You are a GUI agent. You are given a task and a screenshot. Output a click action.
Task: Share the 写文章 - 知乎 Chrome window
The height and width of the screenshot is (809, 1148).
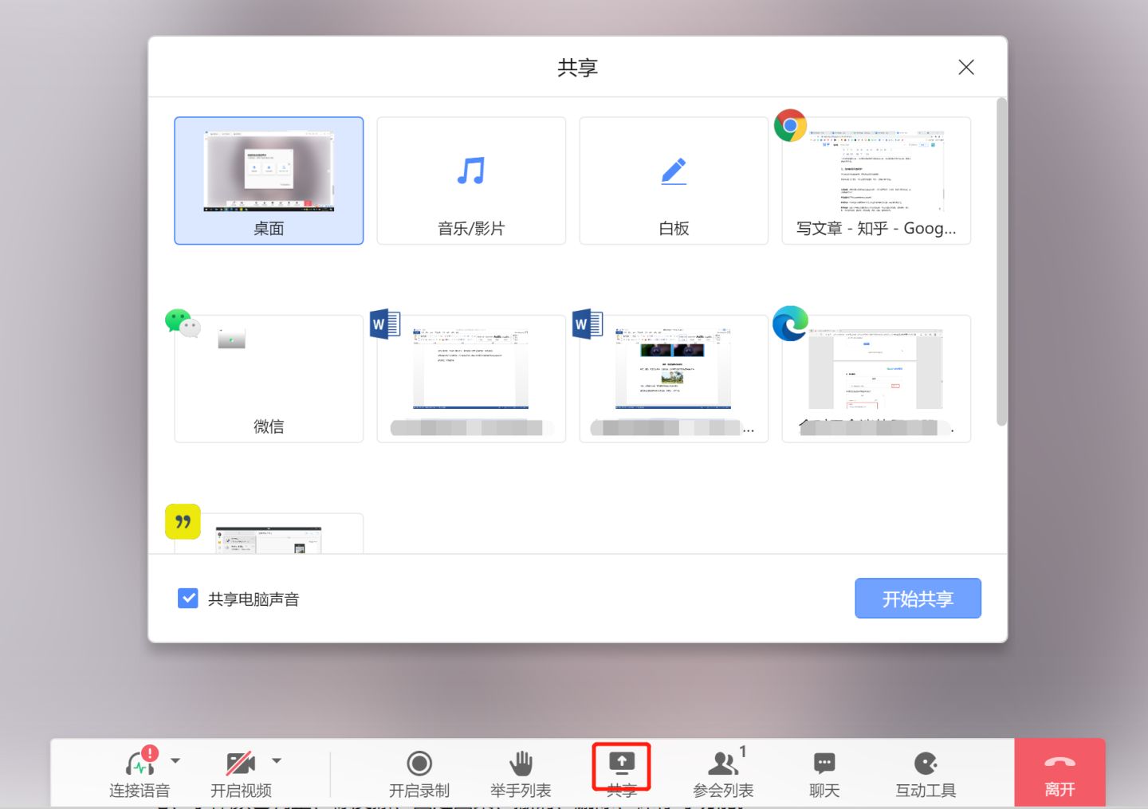(875, 179)
